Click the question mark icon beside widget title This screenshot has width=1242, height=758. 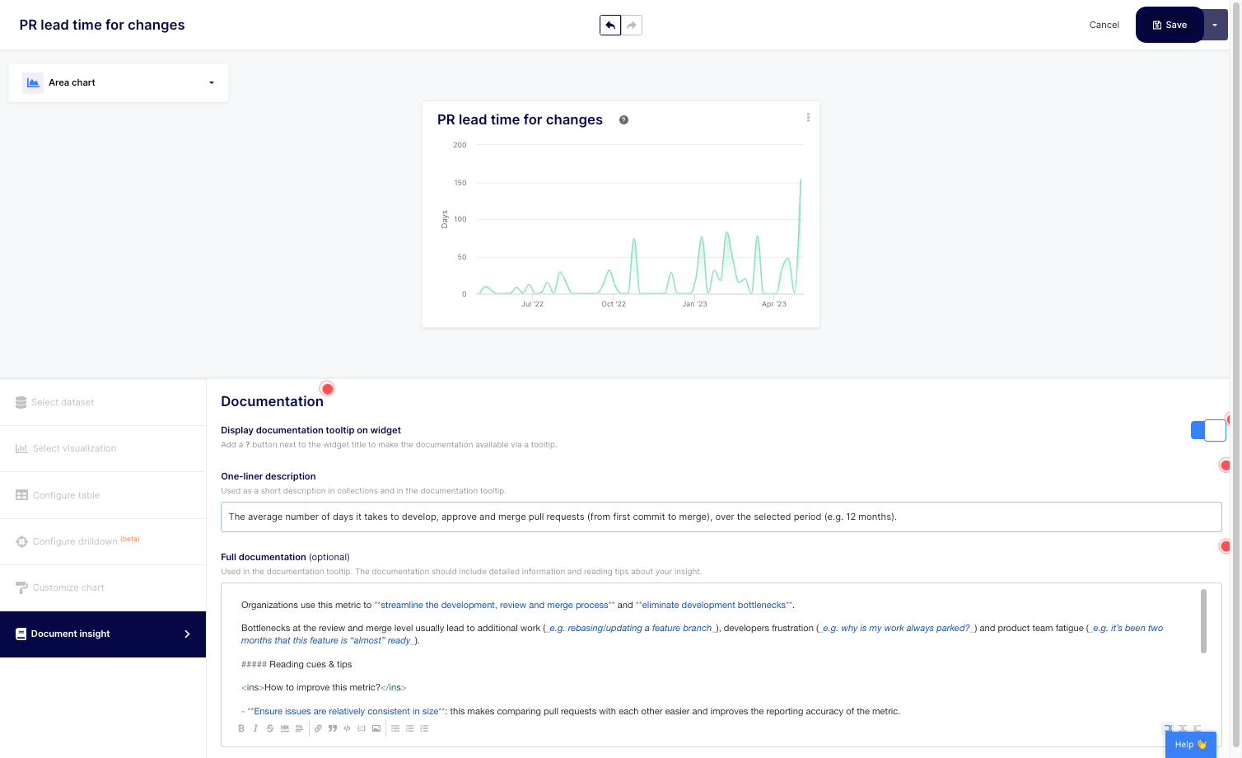623,120
